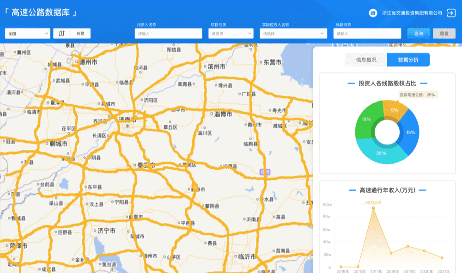The height and width of the screenshot is (273, 462).
Task: Expand the 项目性质 select dropdown
Action: 231,33
